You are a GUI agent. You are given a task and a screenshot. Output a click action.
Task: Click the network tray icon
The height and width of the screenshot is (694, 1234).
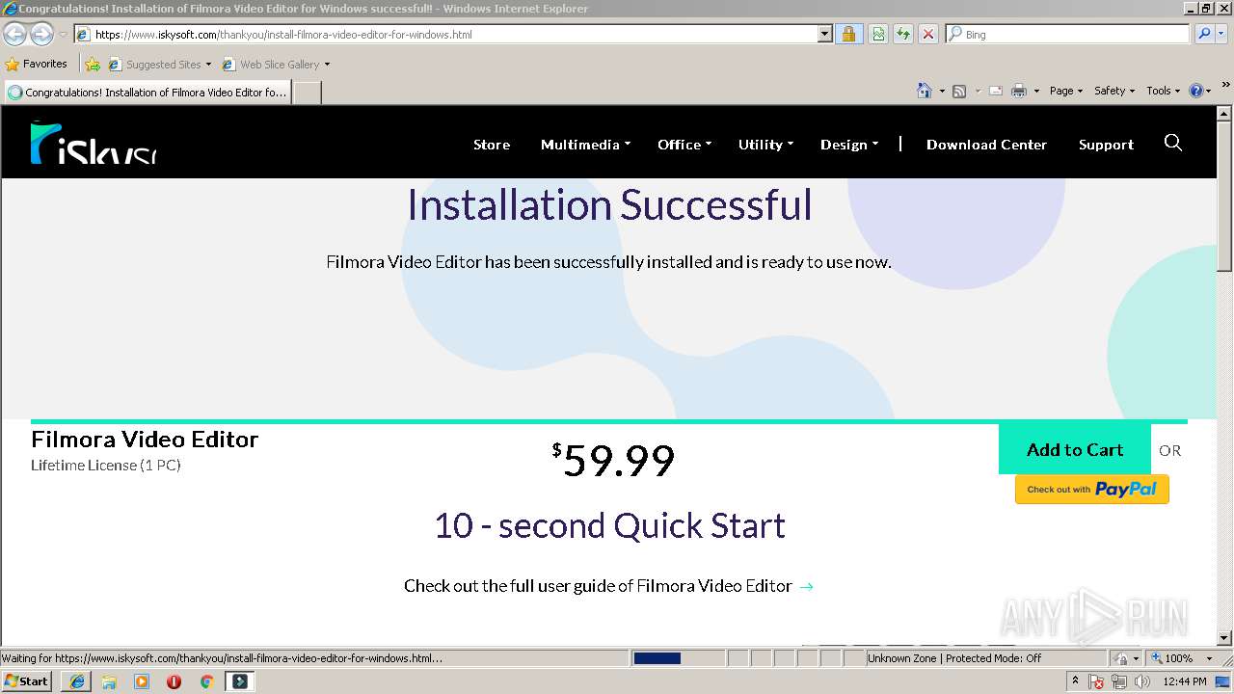pos(1119,681)
